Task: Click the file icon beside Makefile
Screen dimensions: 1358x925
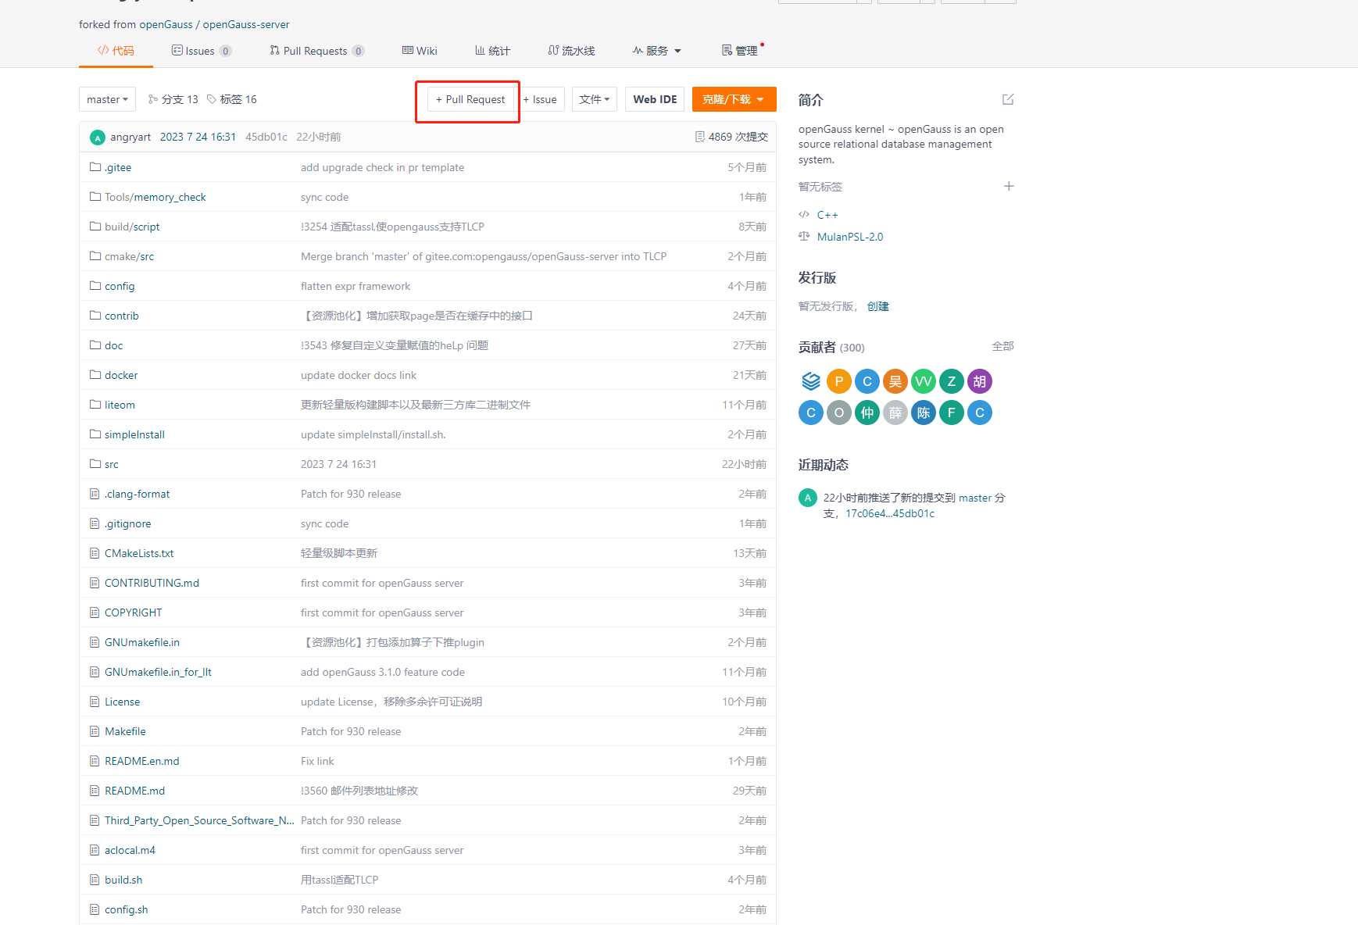Action: pos(95,731)
